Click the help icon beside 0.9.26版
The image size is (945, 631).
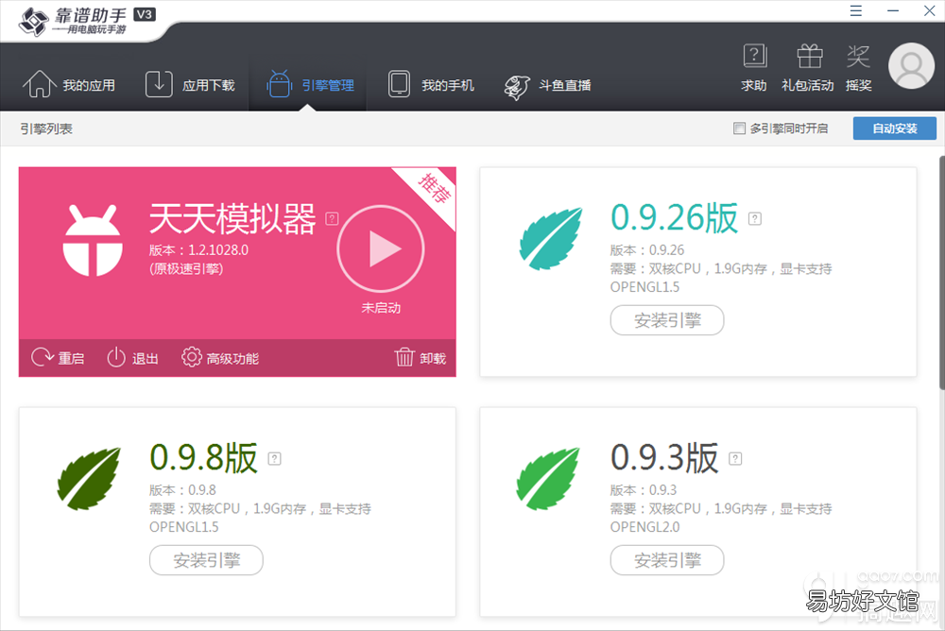[x=755, y=219]
